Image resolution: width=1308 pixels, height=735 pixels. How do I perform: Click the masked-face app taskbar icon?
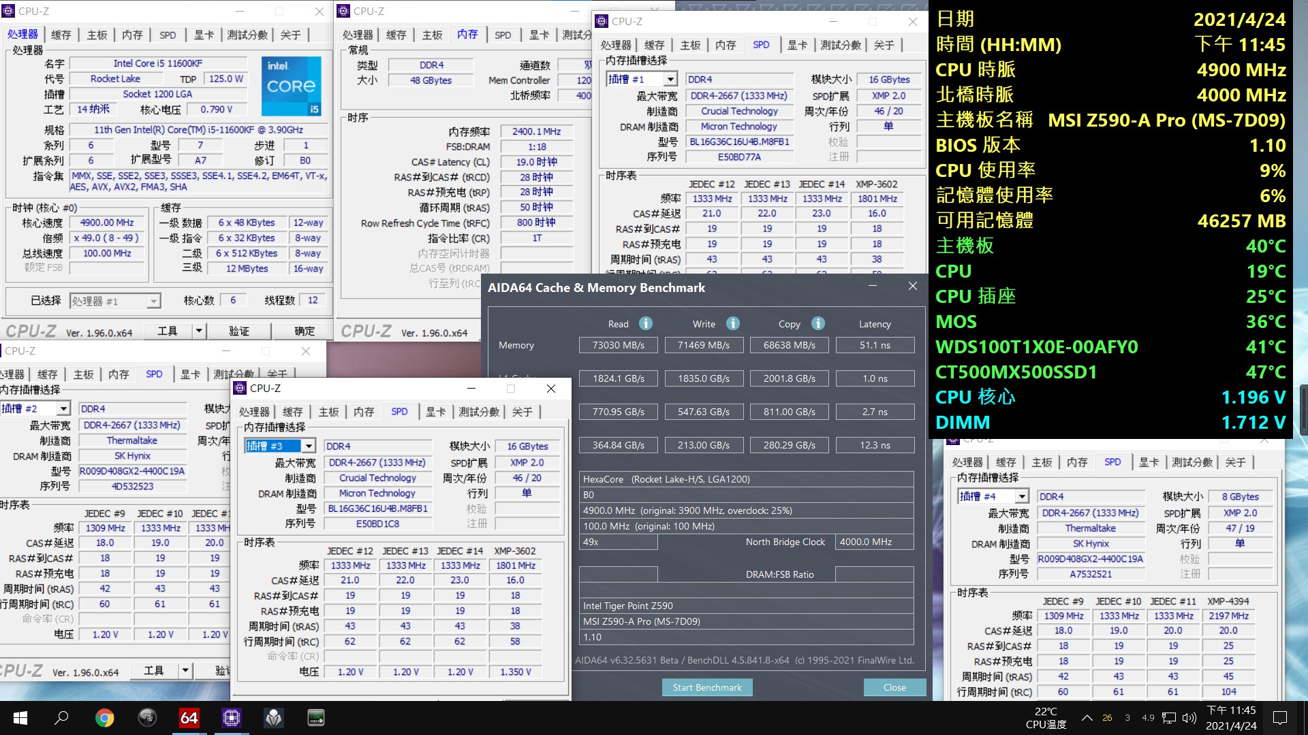pos(273,717)
